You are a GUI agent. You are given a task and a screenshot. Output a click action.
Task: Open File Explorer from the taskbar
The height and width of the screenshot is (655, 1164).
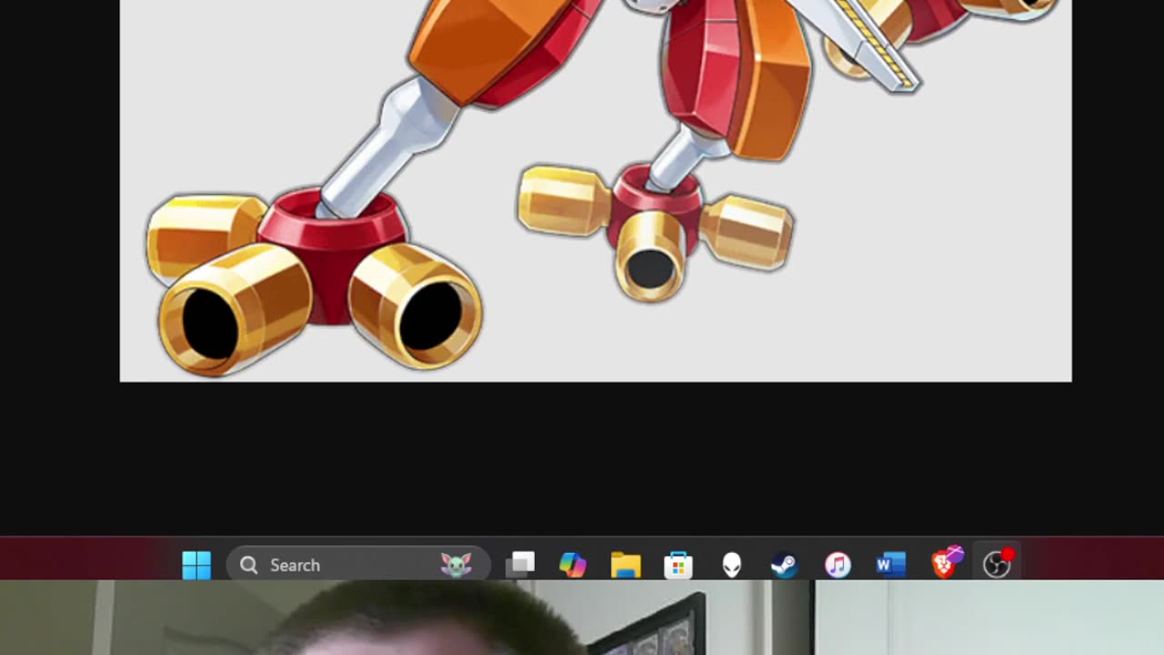click(626, 565)
